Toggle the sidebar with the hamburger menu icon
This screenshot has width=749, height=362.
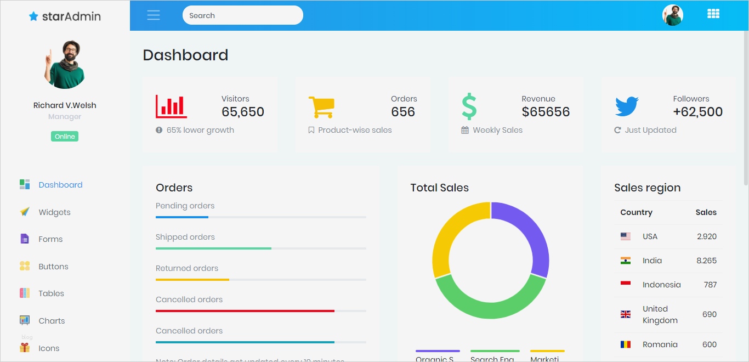click(154, 15)
